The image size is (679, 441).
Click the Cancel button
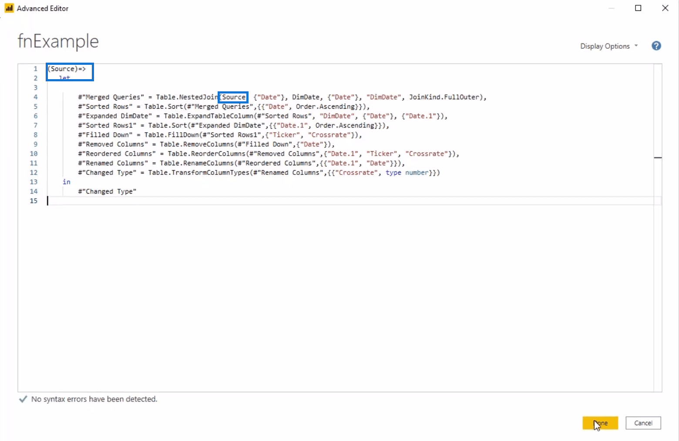643,423
